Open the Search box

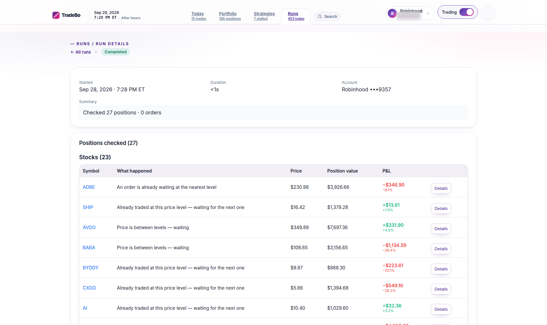[327, 17]
